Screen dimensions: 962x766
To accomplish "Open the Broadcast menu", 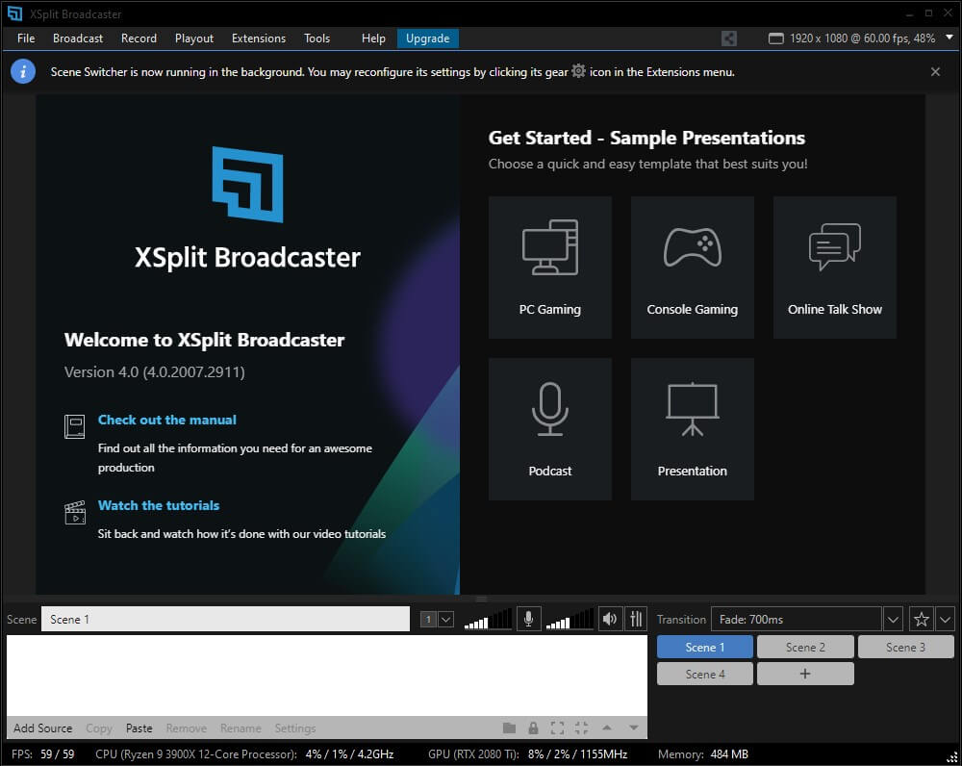I will click(x=78, y=38).
